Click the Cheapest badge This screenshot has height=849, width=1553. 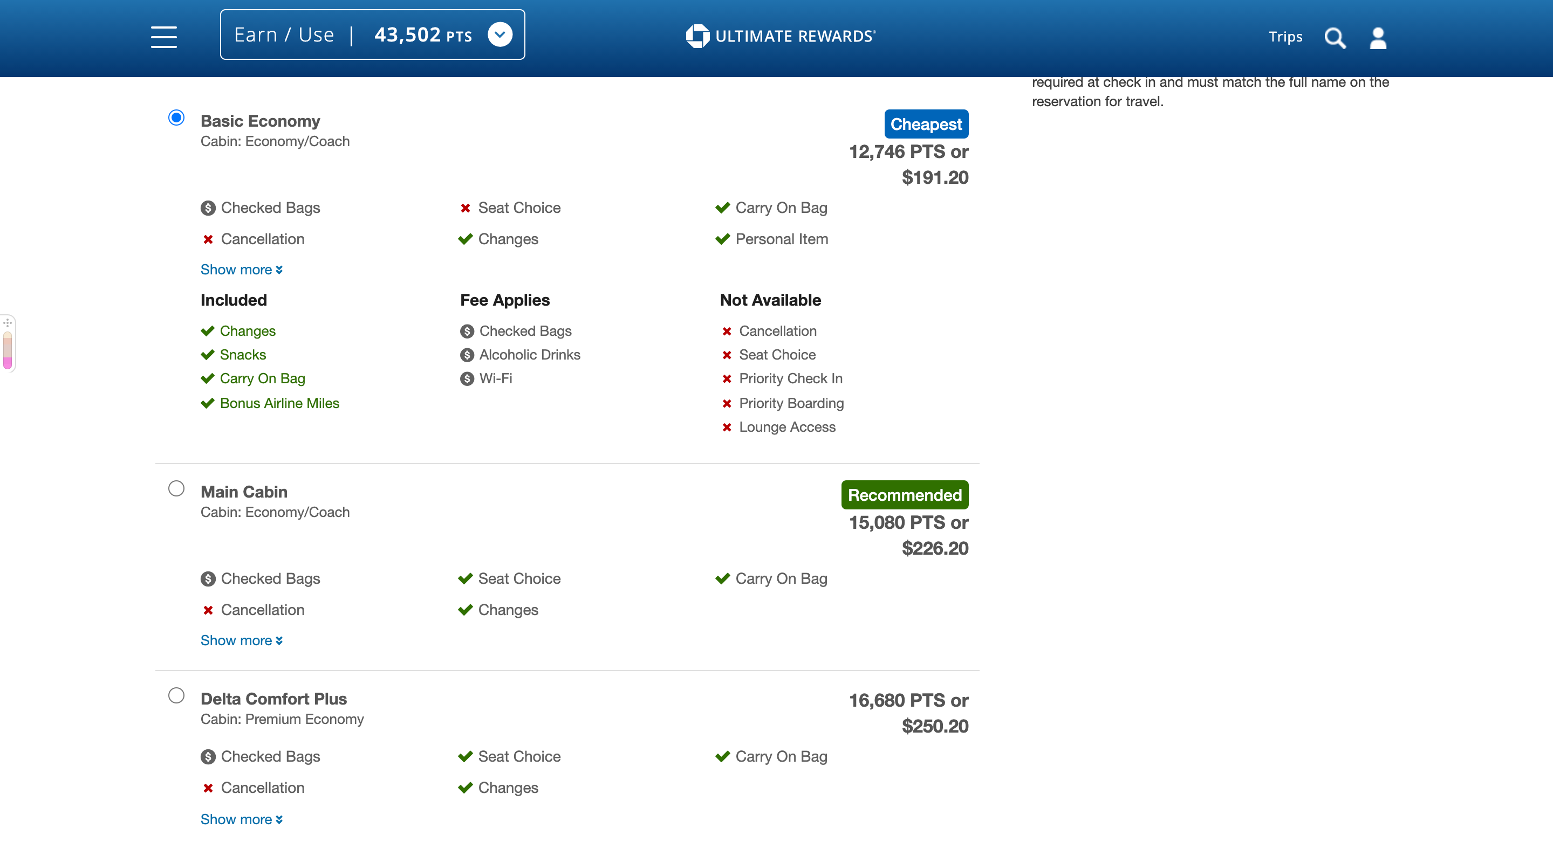(926, 124)
